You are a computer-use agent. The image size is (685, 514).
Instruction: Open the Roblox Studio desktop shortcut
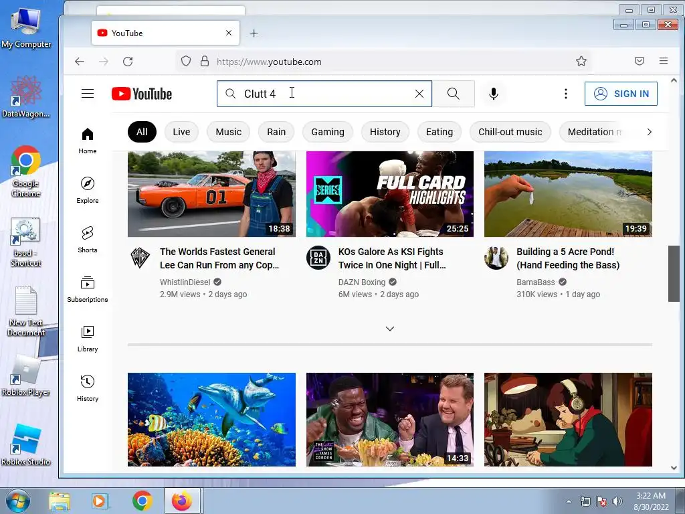click(26, 445)
